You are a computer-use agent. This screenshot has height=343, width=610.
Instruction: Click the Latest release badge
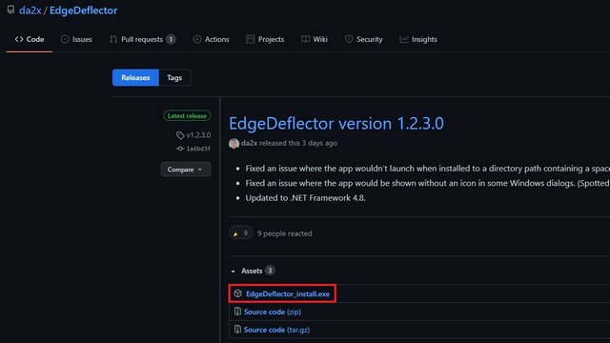187,116
